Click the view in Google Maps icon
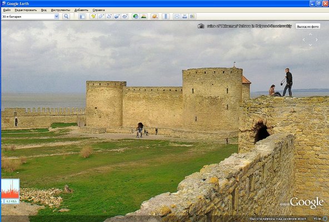Screen dimensions: 329x222 [192, 16]
